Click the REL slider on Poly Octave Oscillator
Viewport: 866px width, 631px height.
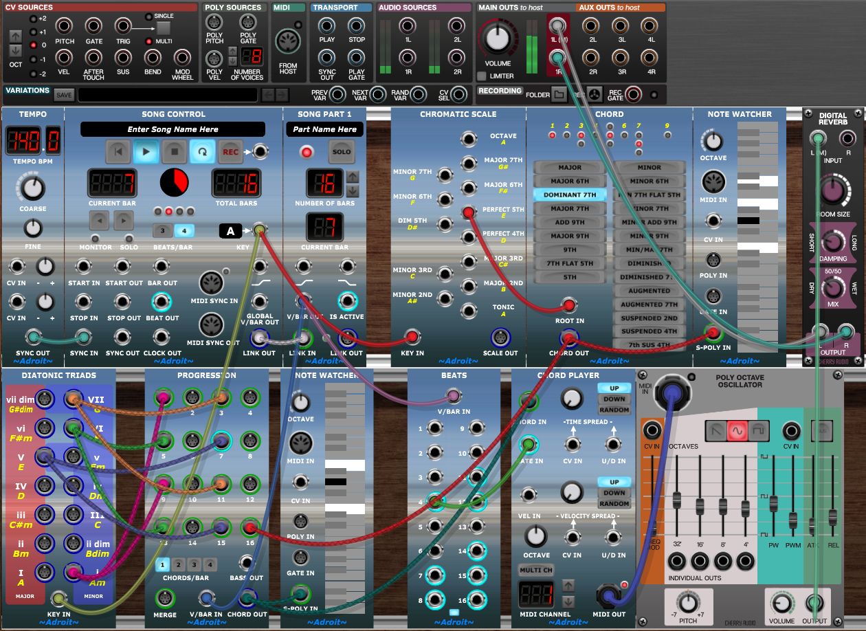pyautogui.click(x=833, y=517)
